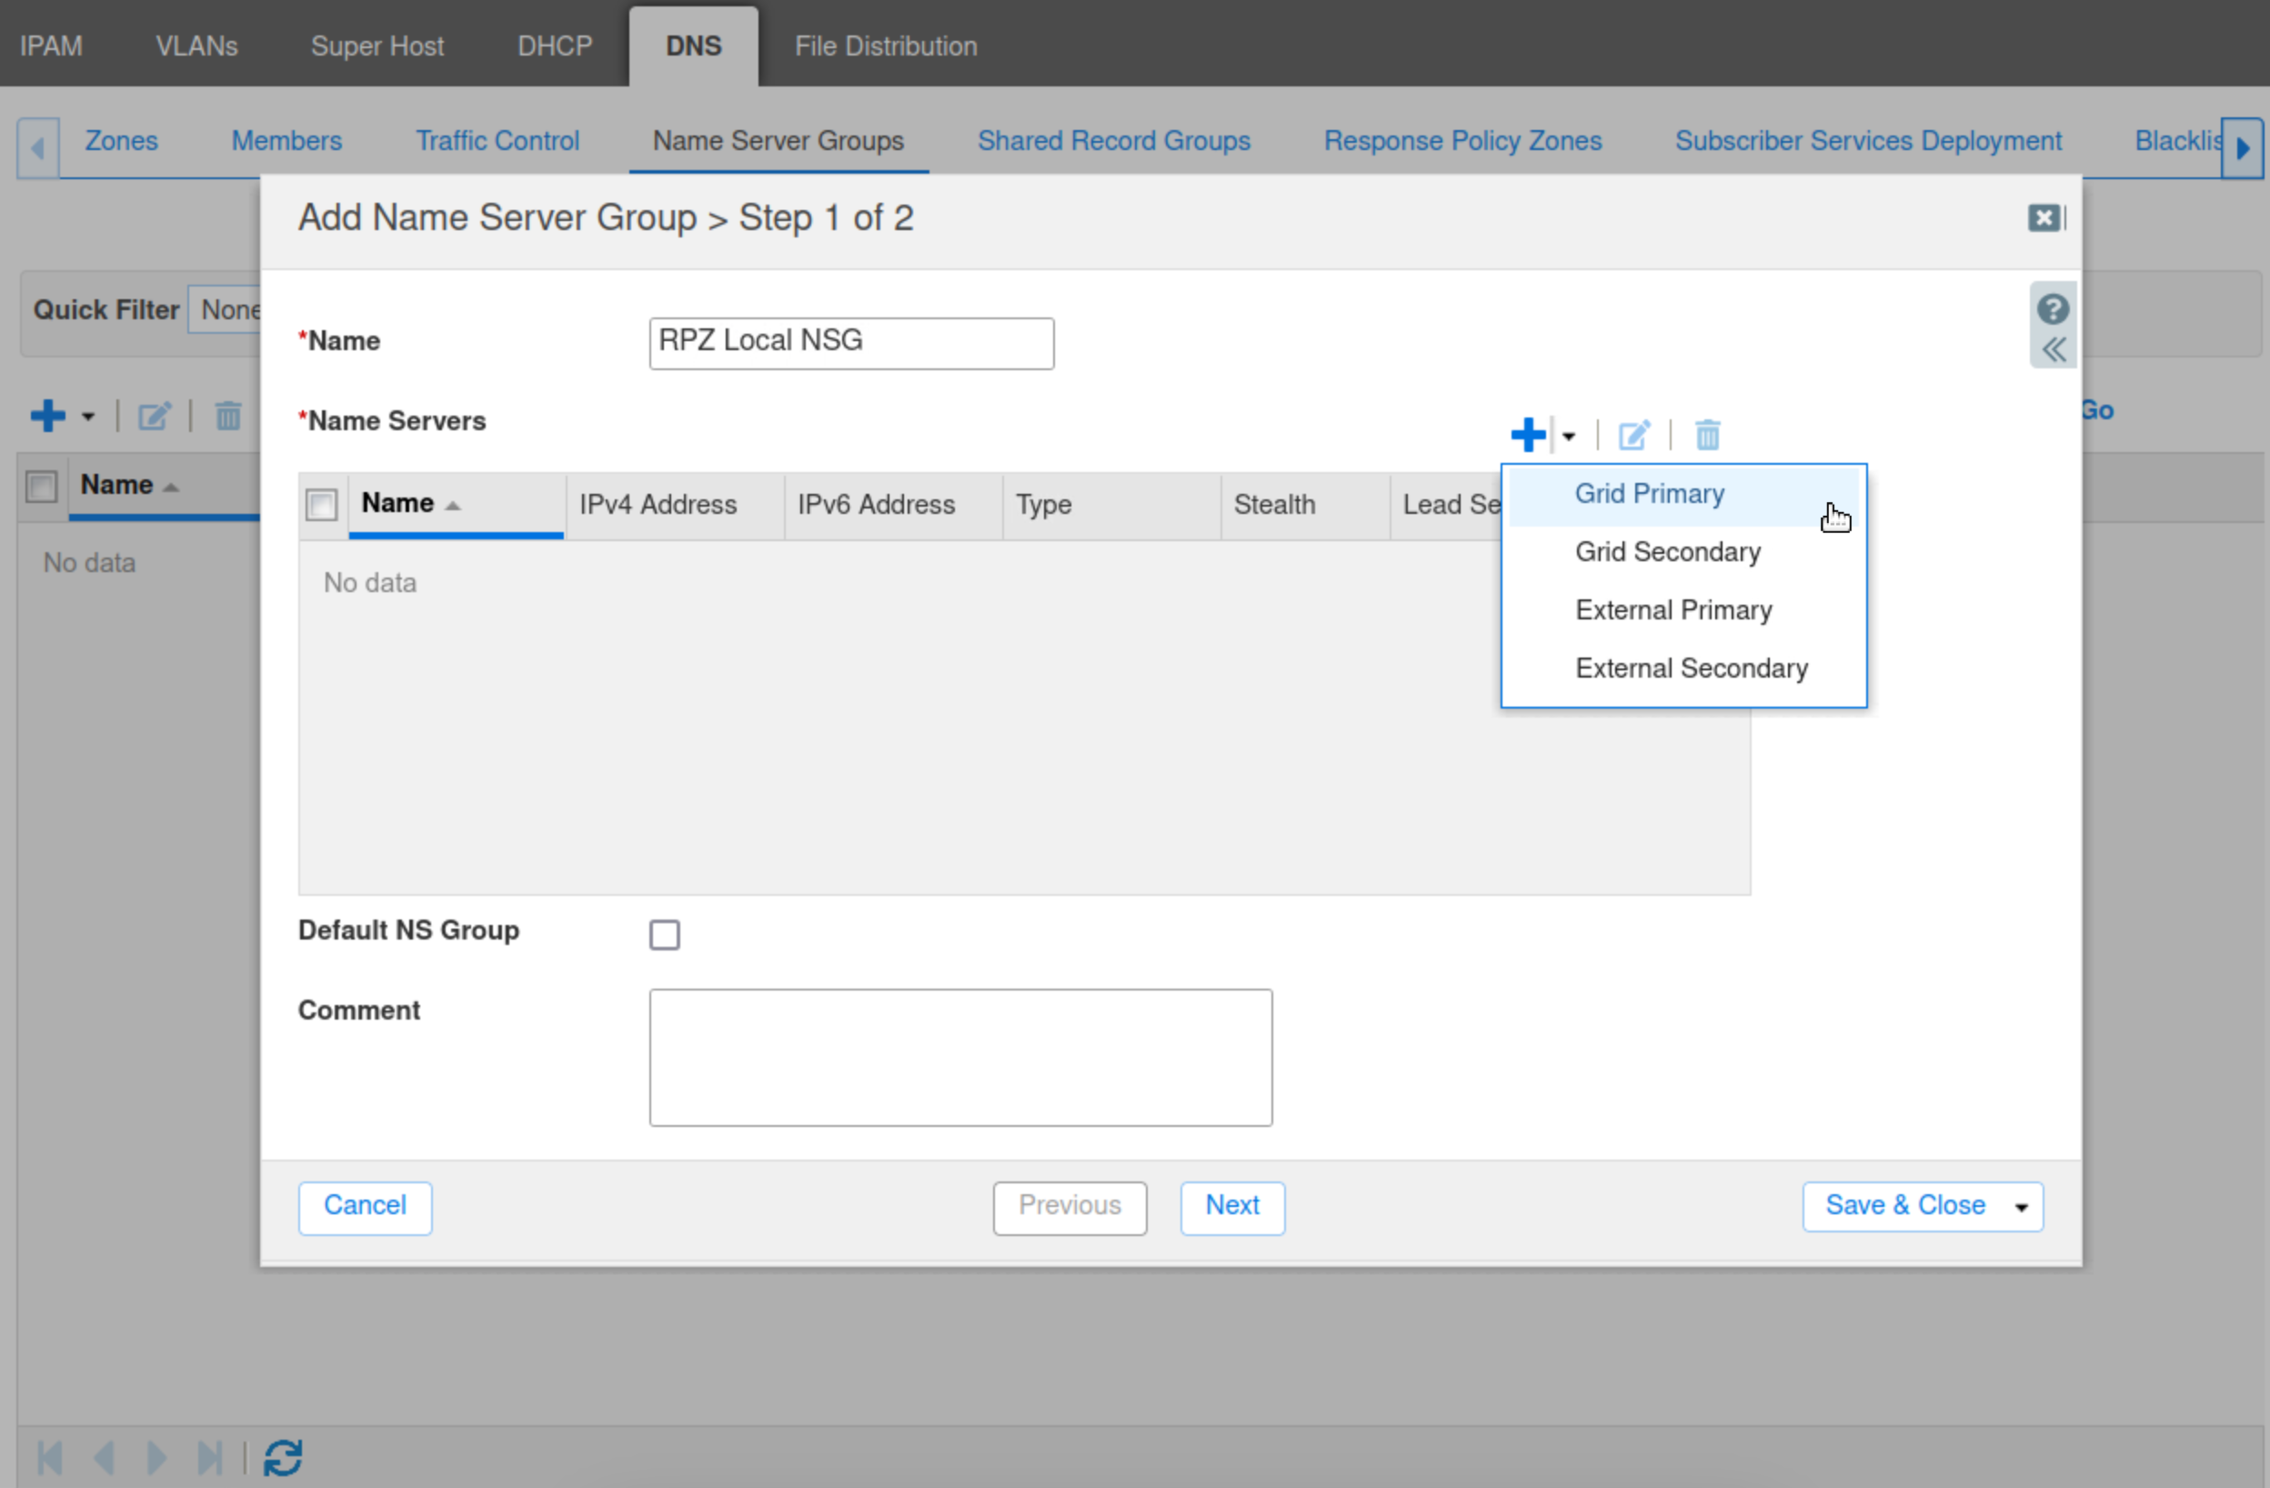The width and height of the screenshot is (2270, 1488).
Task: Close the Add Name Server Group dialog
Action: pos(2043,218)
